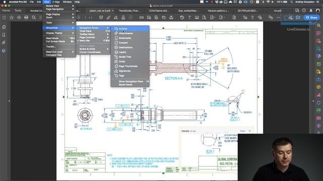Click the Sign pen toolbar icon
This screenshot has height=181, width=323.
point(116,18)
